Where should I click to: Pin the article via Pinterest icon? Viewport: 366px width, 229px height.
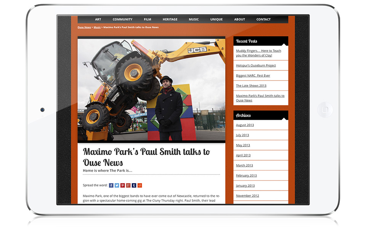[123, 185]
